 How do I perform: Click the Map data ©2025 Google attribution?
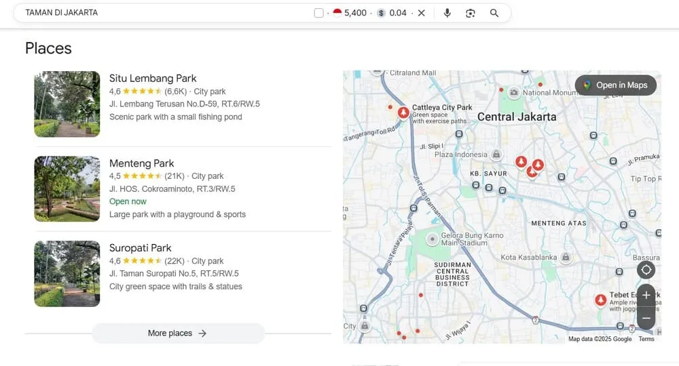600,339
